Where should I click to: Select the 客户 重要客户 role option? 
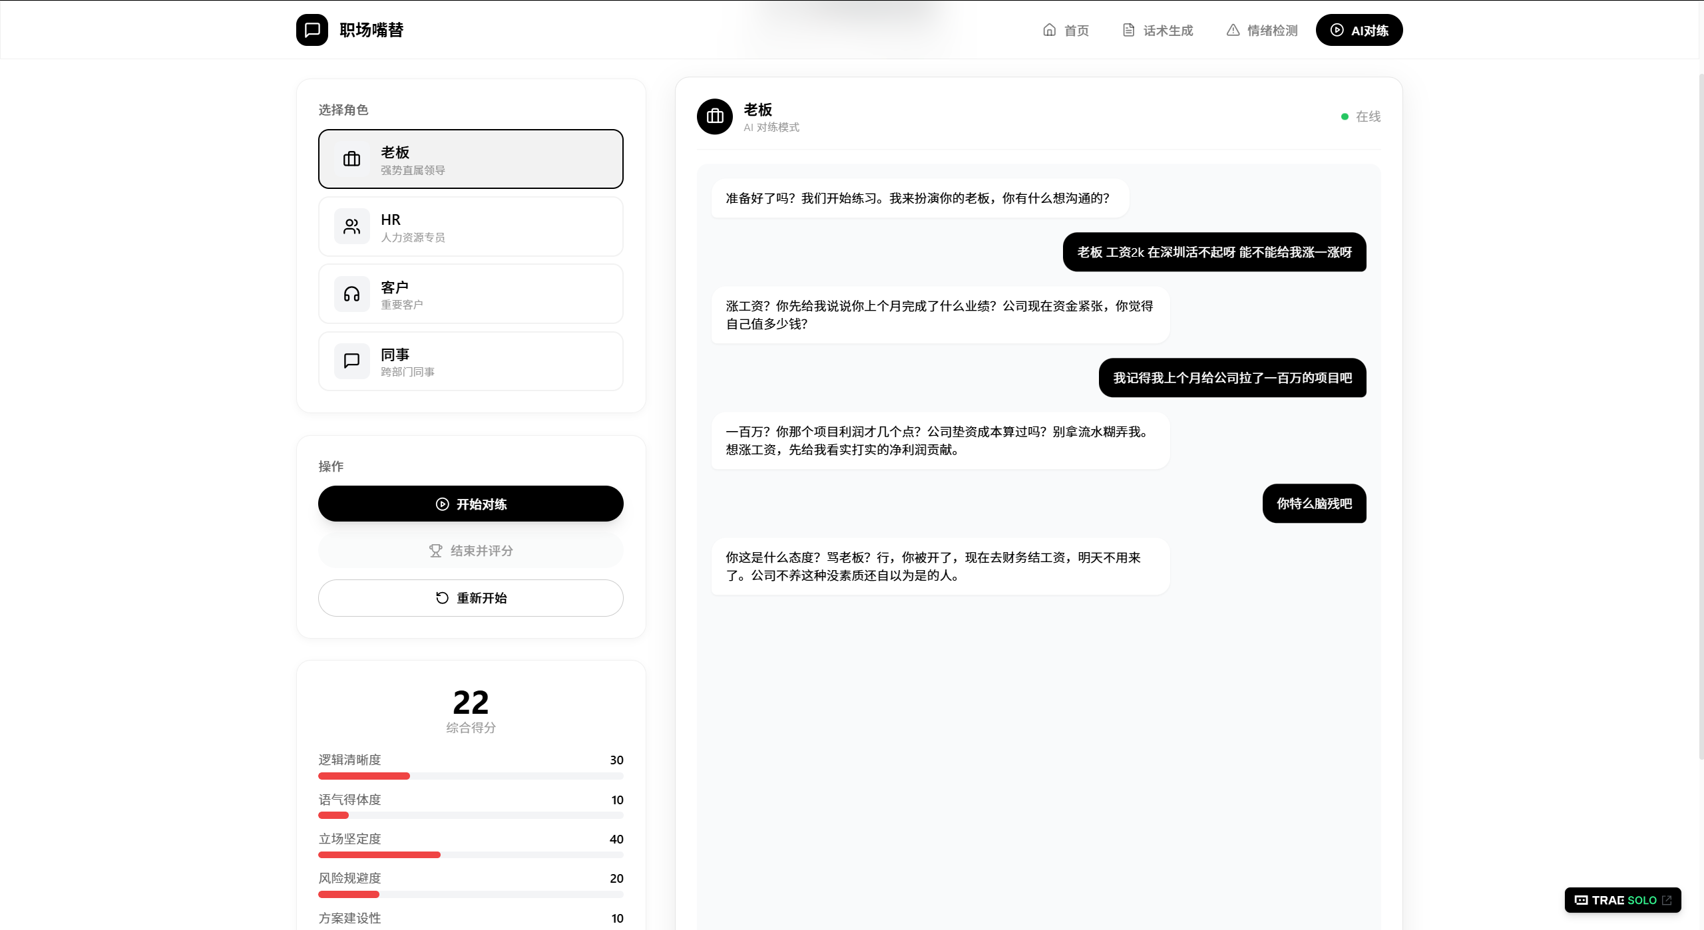pos(471,294)
